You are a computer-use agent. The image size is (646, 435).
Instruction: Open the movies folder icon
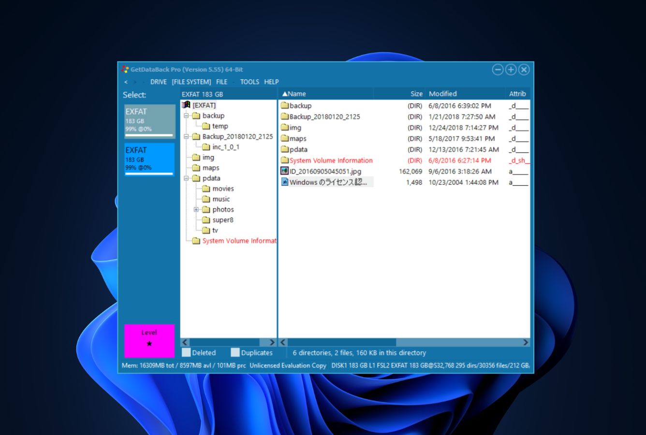click(206, 188)
